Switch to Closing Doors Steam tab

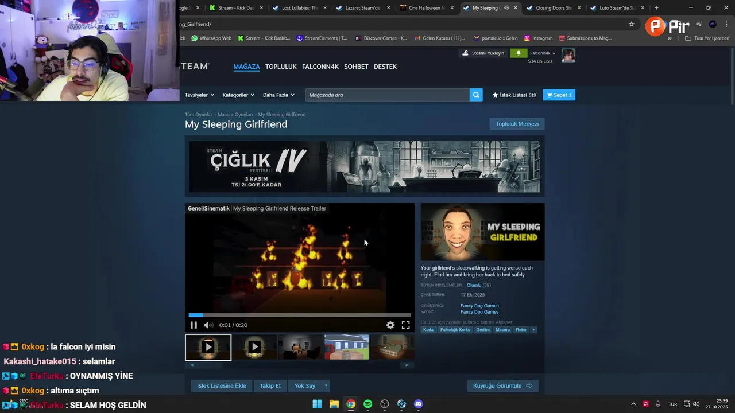554,8
